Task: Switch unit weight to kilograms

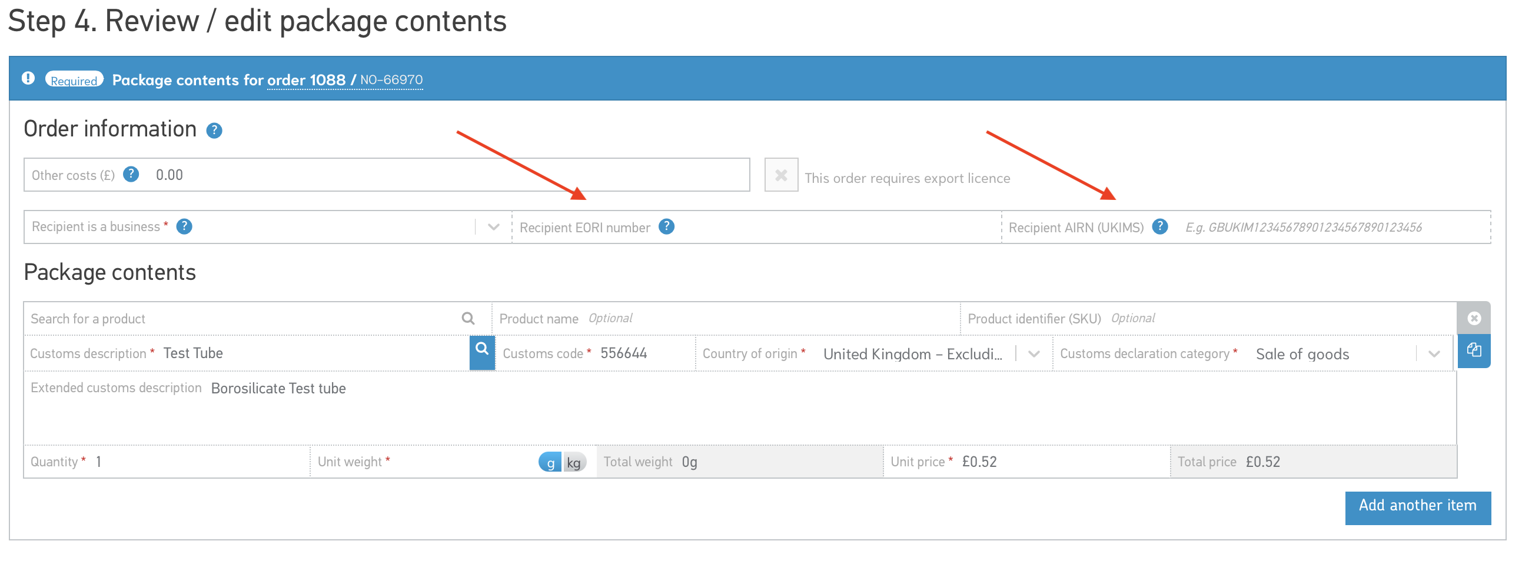Action: tap(574, 462)
